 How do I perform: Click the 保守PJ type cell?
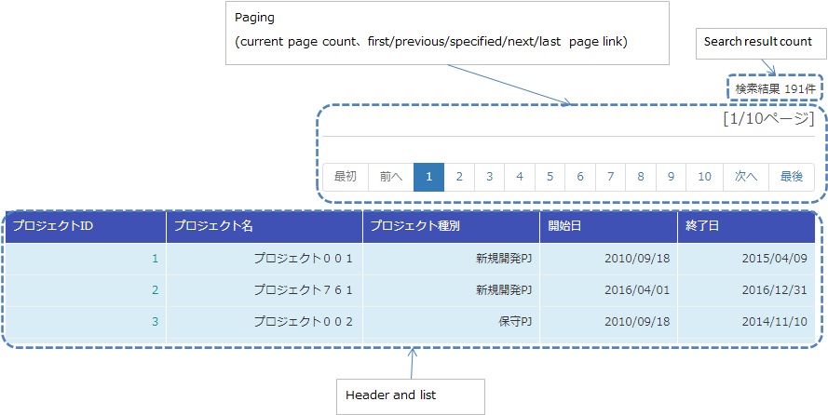tap(452, 321)
